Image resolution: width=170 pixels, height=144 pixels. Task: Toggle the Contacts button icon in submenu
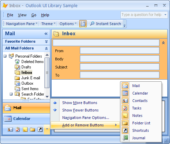point(125,101)
